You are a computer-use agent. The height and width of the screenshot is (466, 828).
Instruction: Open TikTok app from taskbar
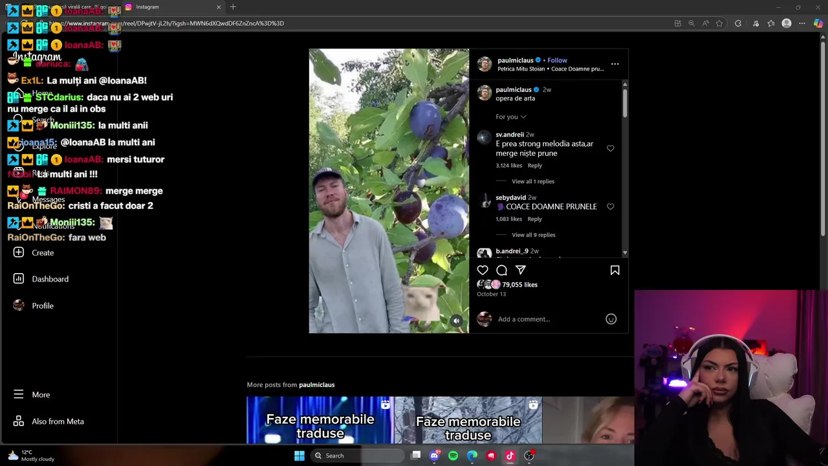[510, 456]
